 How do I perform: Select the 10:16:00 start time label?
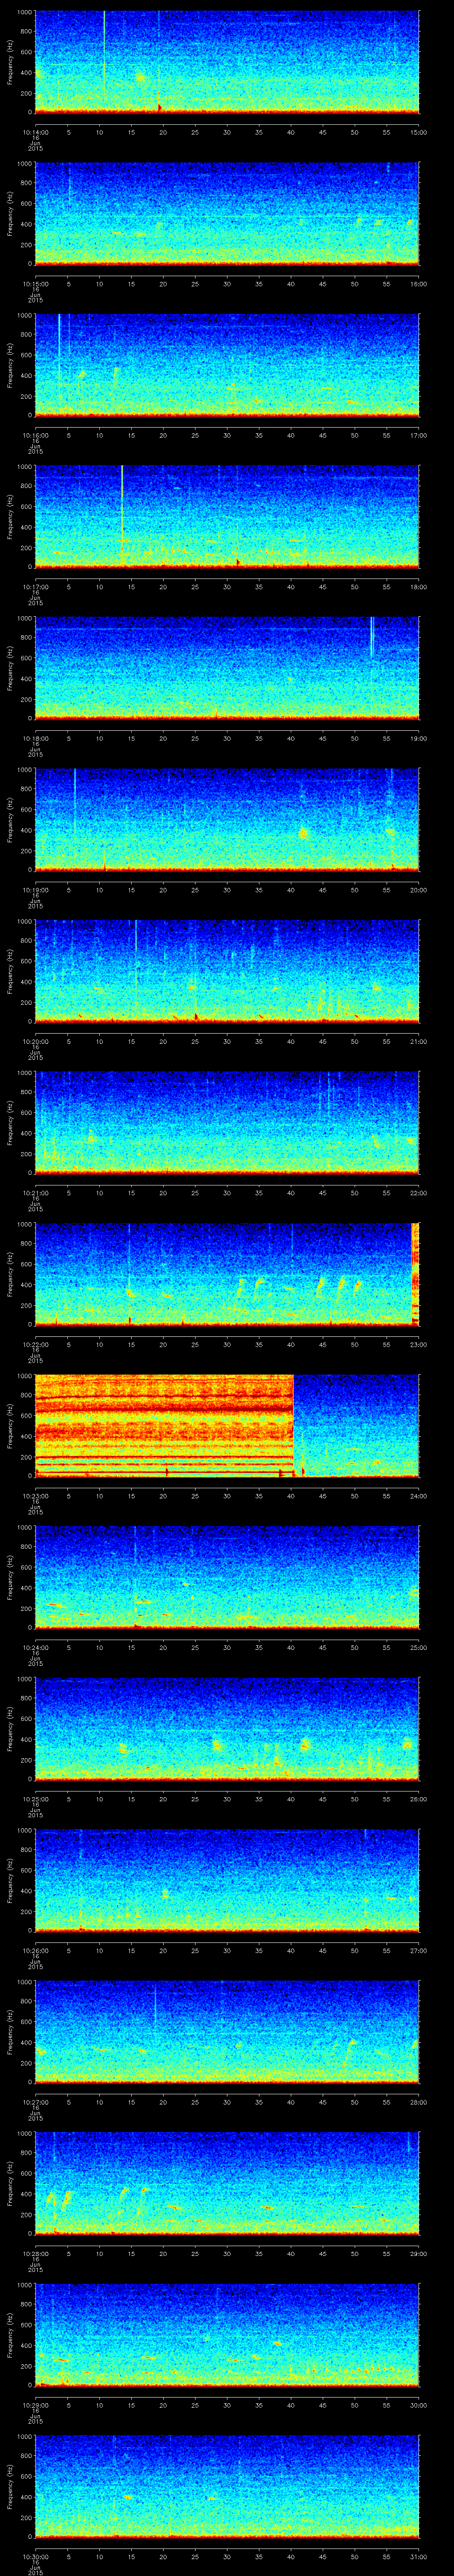[35, 435]
